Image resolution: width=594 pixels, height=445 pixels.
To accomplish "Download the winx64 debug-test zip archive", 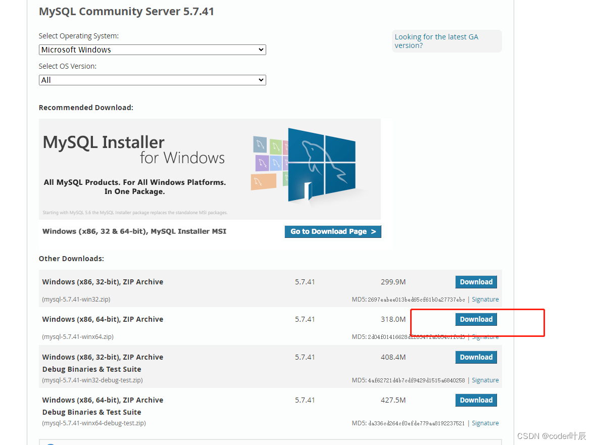I will (x=476, y=400).
